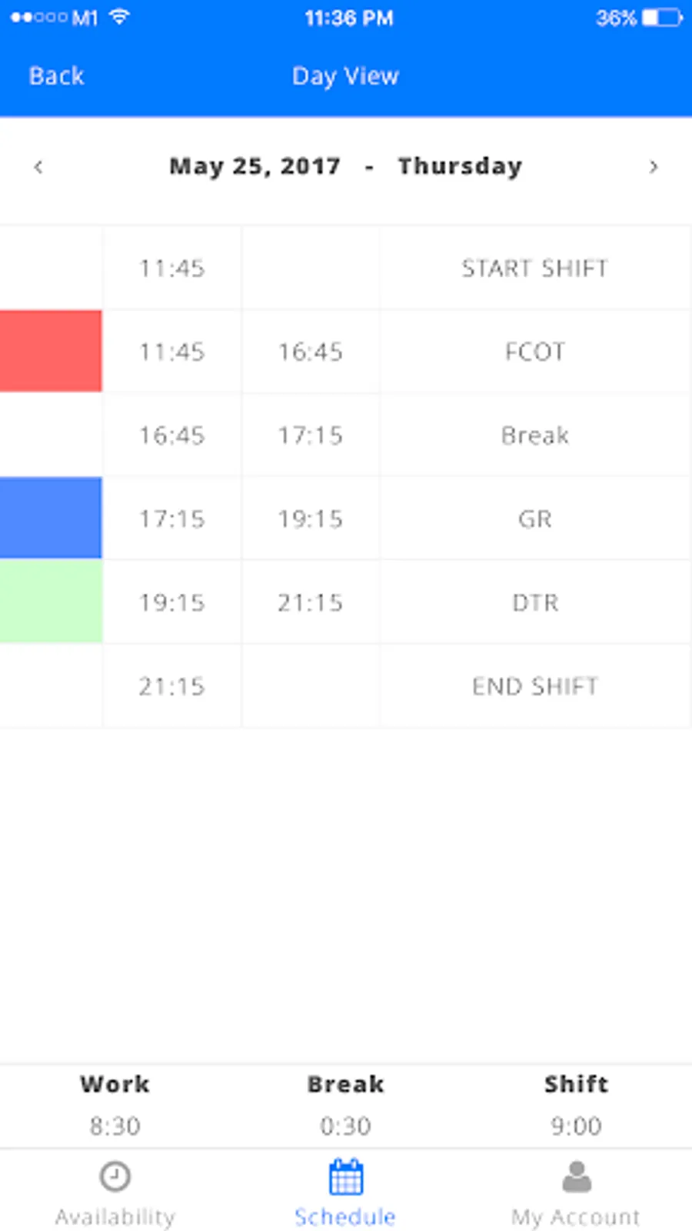Go to next day with right chevron
This screenshot has height=1231, width=692.
(654, 166)
